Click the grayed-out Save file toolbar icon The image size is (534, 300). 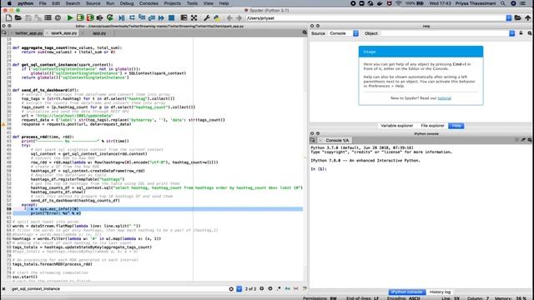[28, 18]
